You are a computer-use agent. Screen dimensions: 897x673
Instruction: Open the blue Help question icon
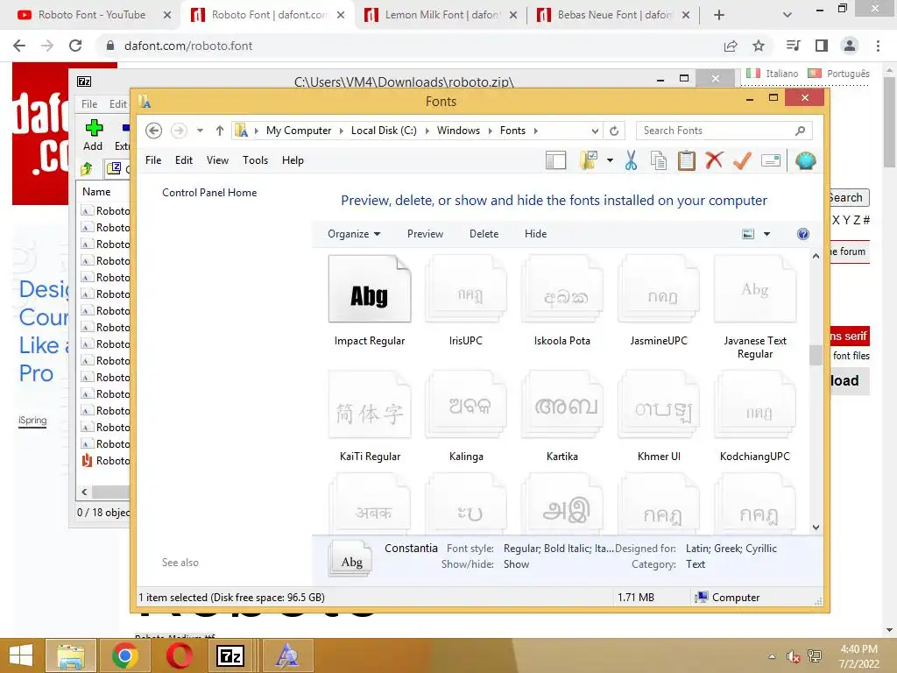tap(803, 234)
